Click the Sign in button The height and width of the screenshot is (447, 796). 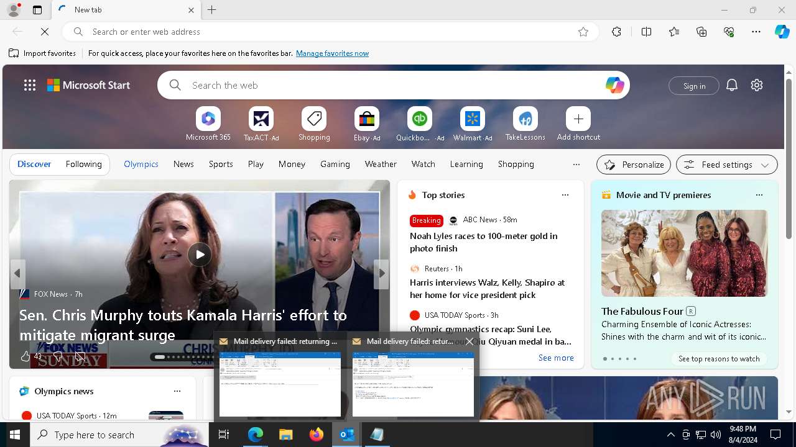(694, 86)
